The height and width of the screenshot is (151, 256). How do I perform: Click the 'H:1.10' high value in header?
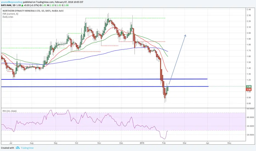tap(51, 5)
